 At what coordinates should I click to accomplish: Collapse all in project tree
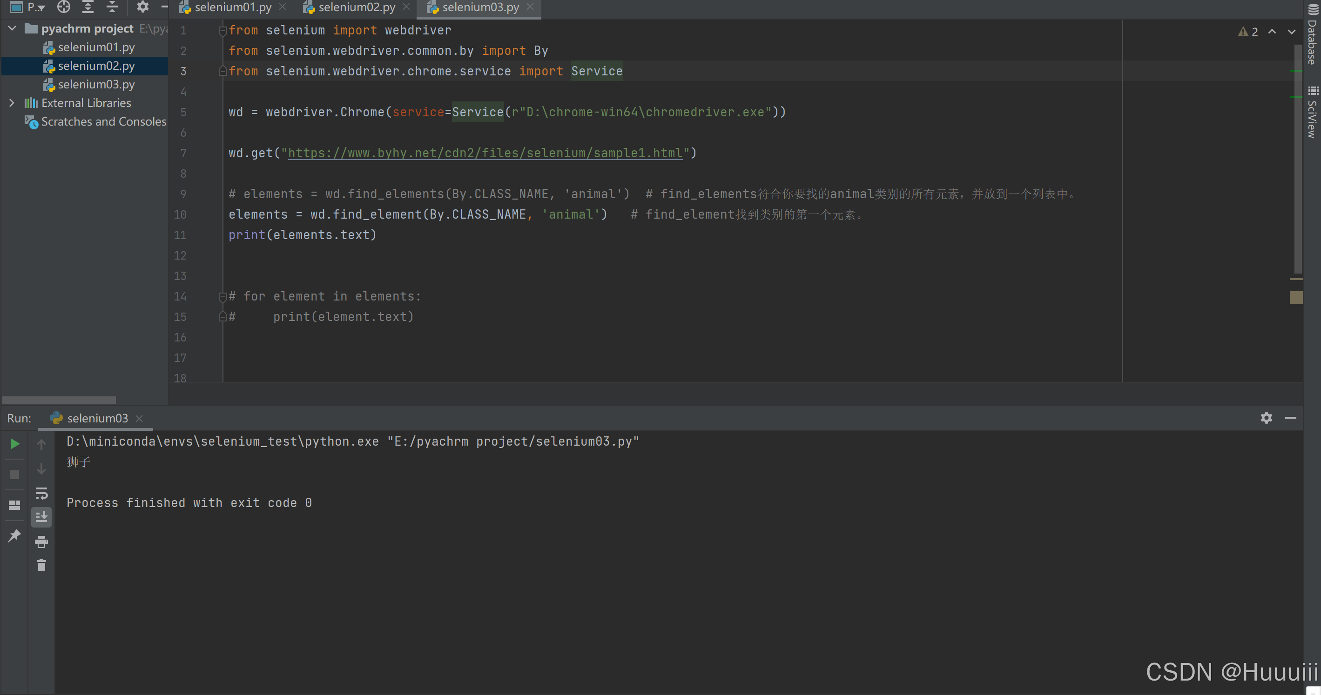pos(112,7)
